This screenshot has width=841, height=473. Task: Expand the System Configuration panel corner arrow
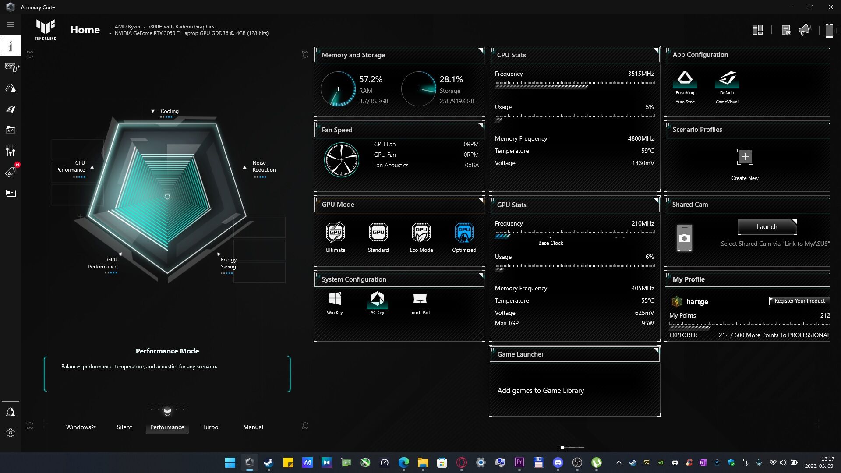click(x=481, y=275)
